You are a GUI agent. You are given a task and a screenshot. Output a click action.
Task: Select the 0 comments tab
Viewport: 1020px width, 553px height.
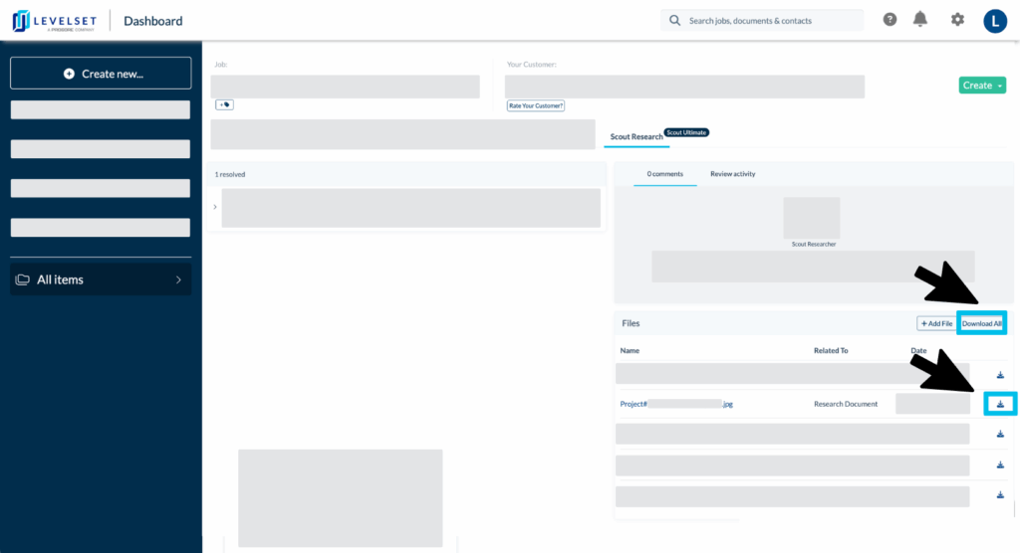coord(664,174)
